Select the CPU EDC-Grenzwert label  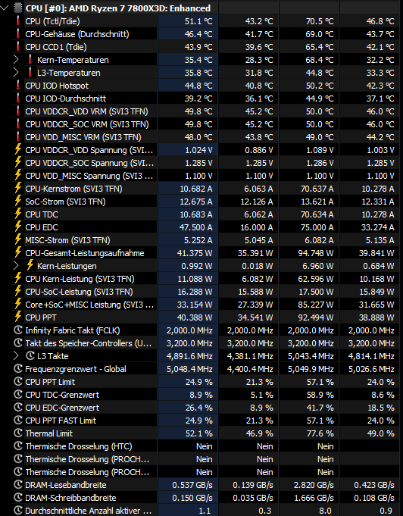62,408
